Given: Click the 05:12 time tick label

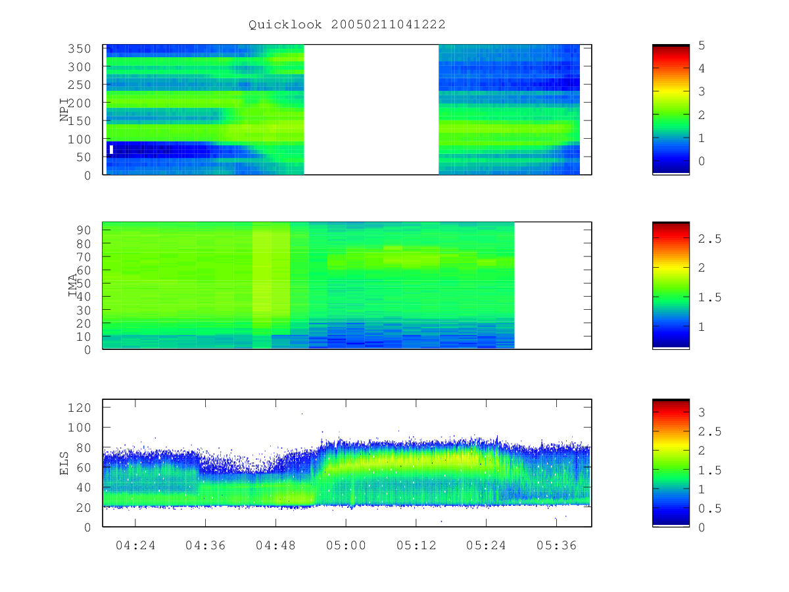Looking at the screenshot, I should pos(416,545).
